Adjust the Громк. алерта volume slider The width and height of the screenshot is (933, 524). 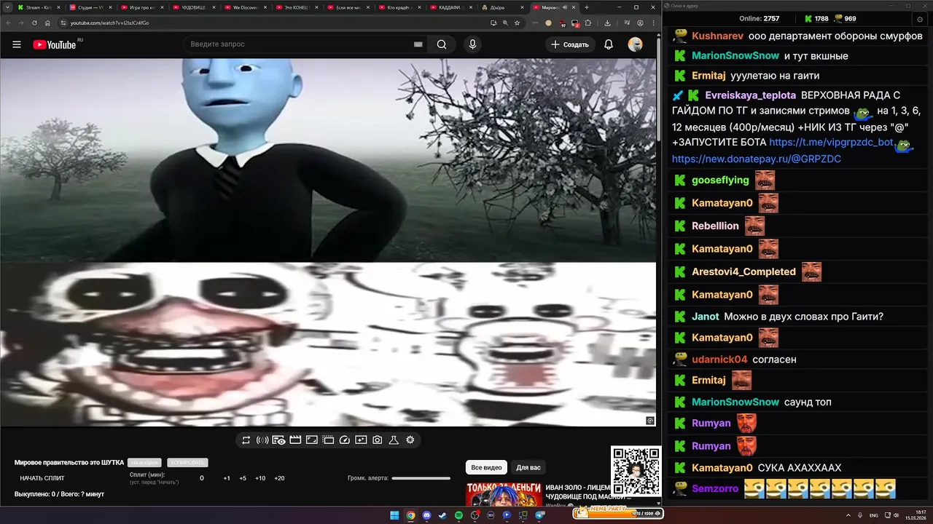421,478
